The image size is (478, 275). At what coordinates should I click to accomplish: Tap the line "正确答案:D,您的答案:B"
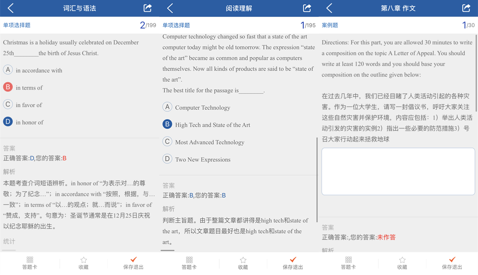pyautogui.click(x=35, y=158)
